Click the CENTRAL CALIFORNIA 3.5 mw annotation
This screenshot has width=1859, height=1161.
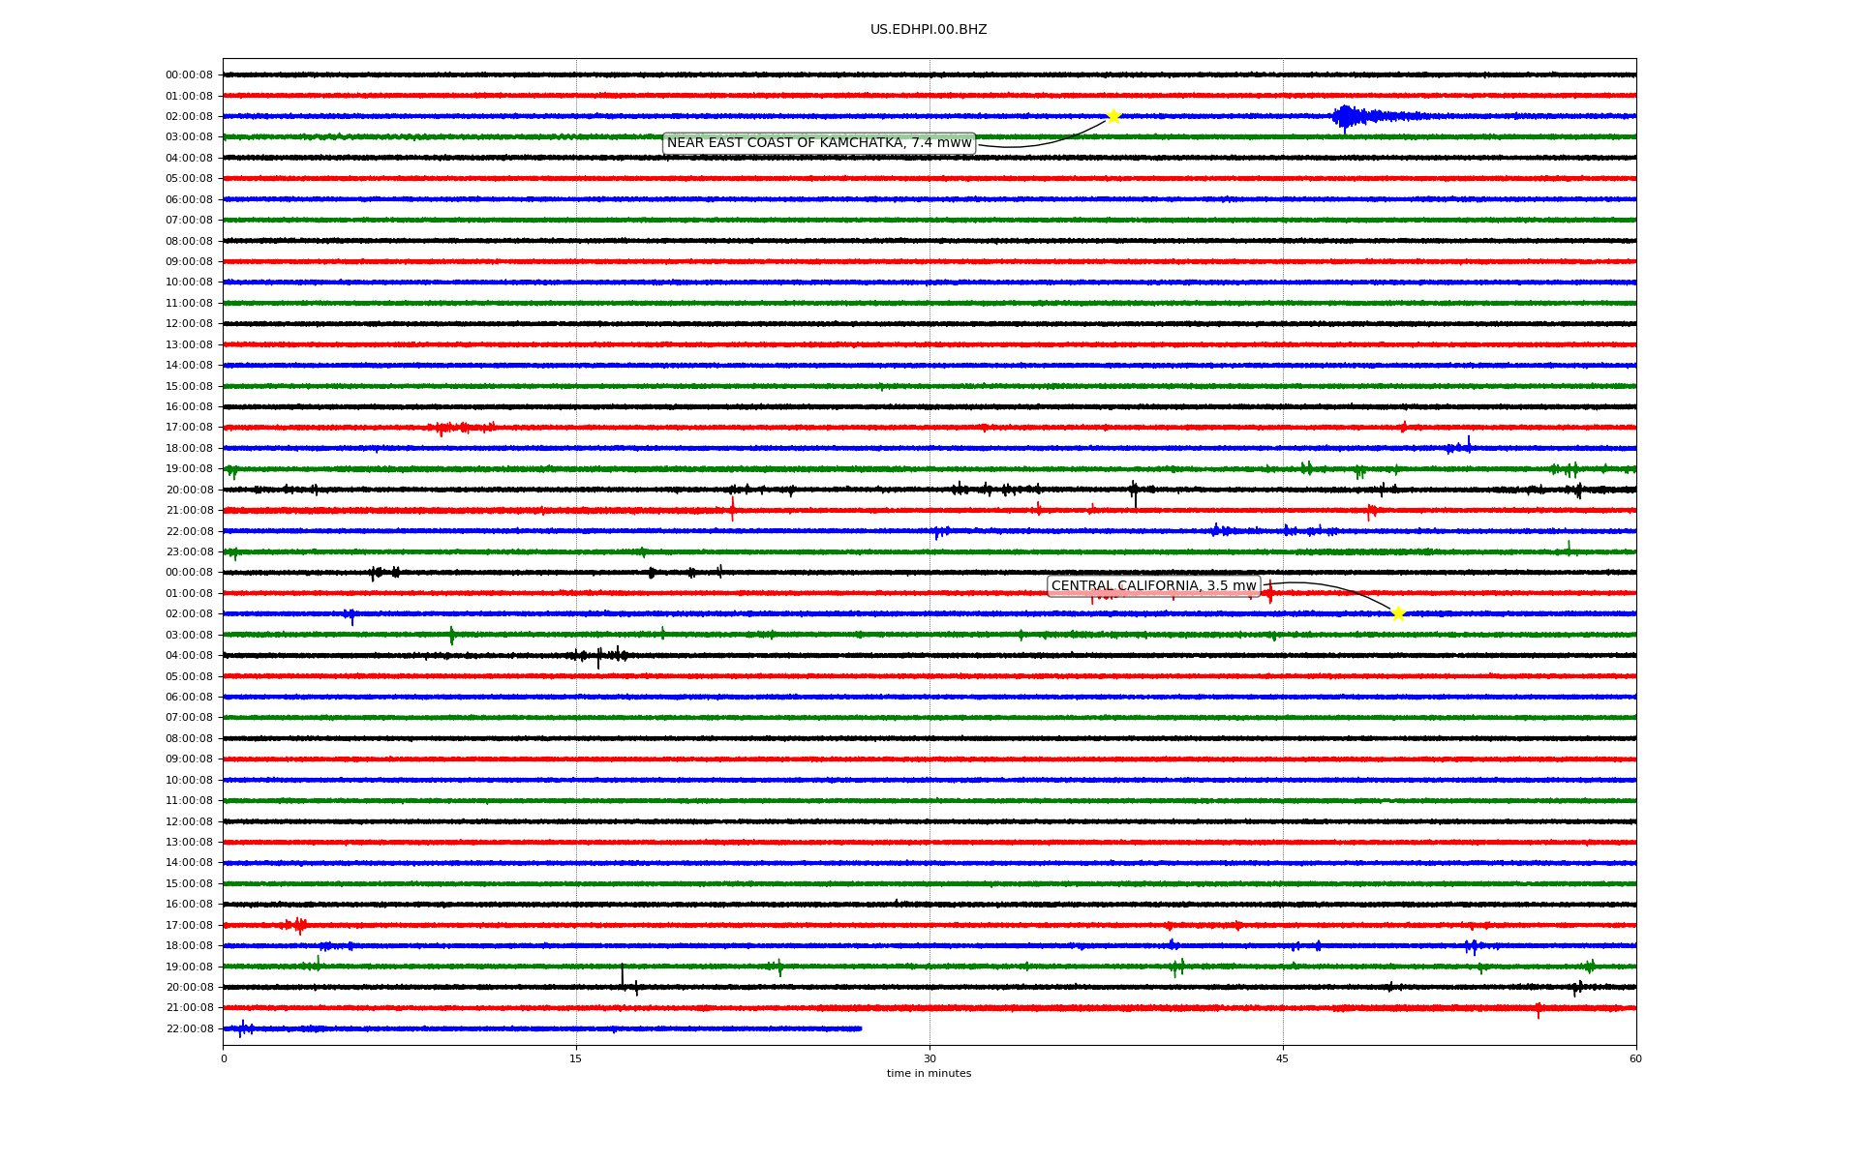point(1153,586)
